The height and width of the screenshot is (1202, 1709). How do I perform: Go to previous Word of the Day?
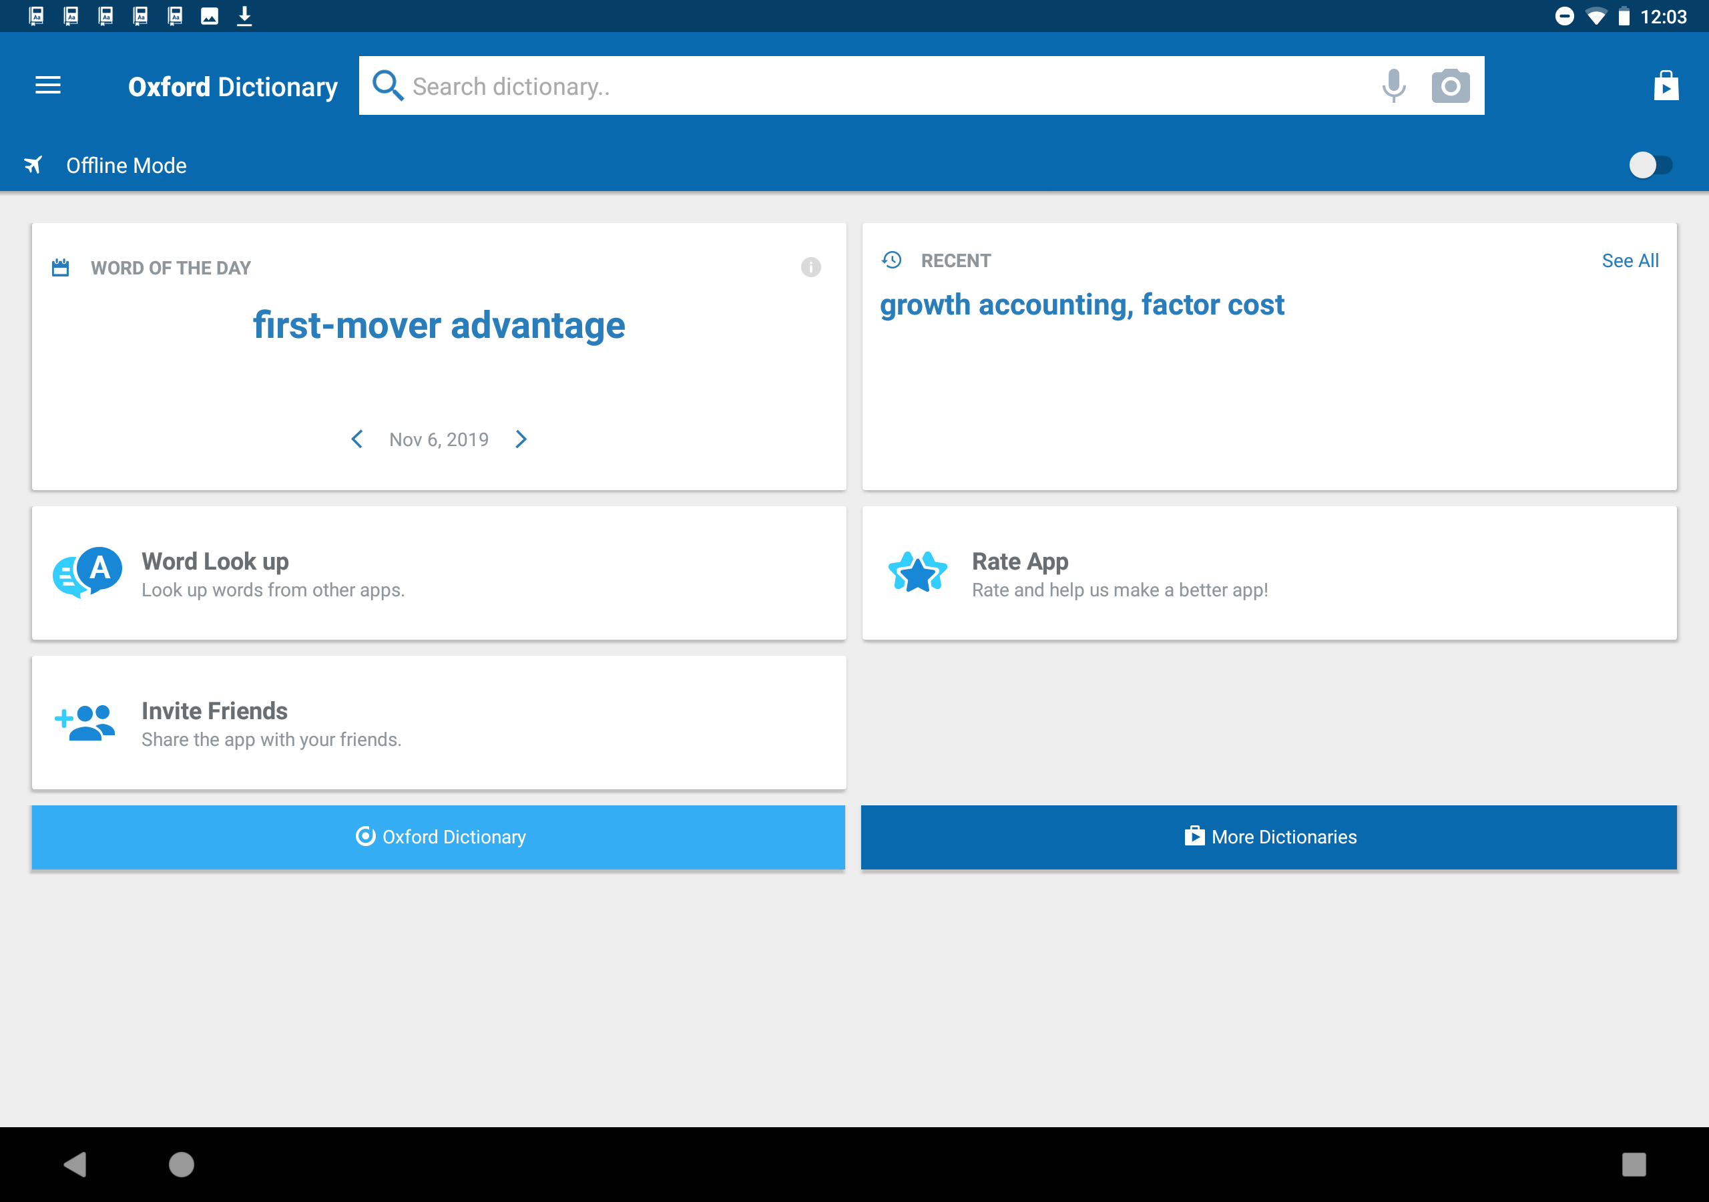(357, 439)
